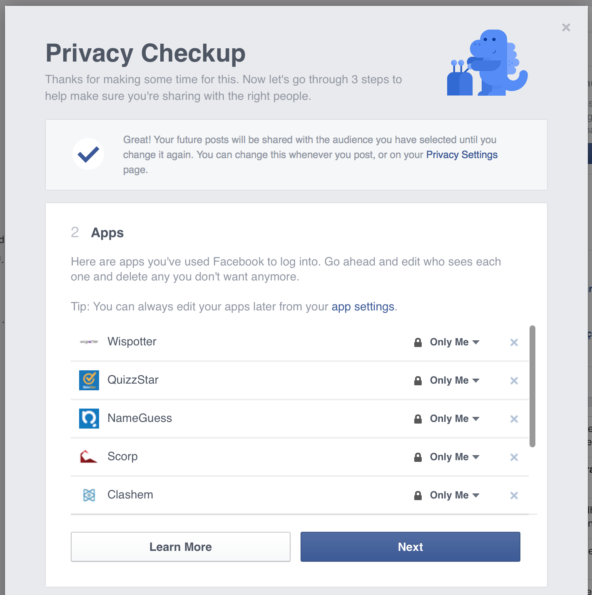Delete the Clashem app using its X
Screen dimensions: 592x595
(x=514, y=496)
